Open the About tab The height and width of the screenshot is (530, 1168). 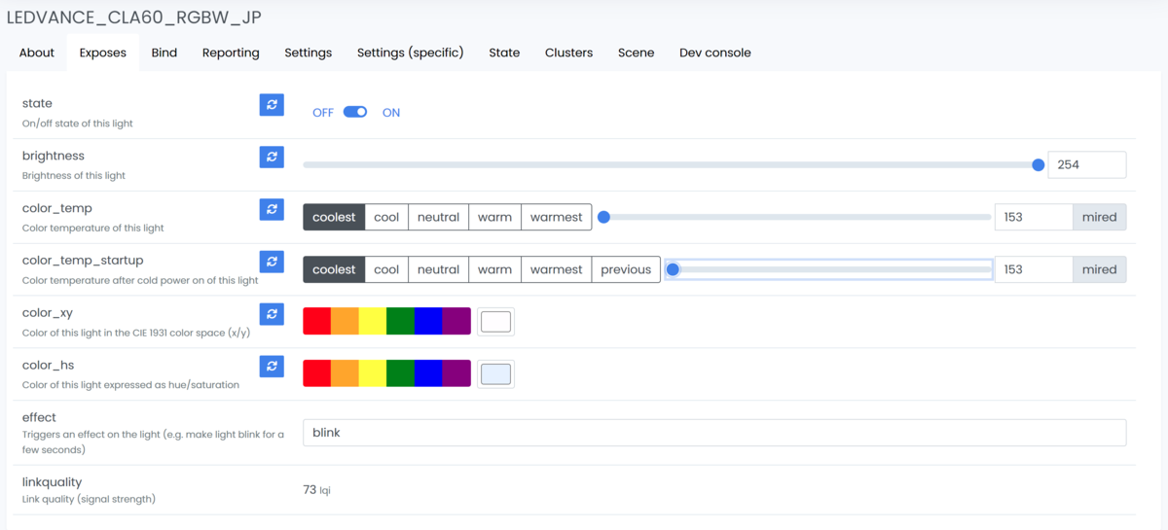point(37,53)
